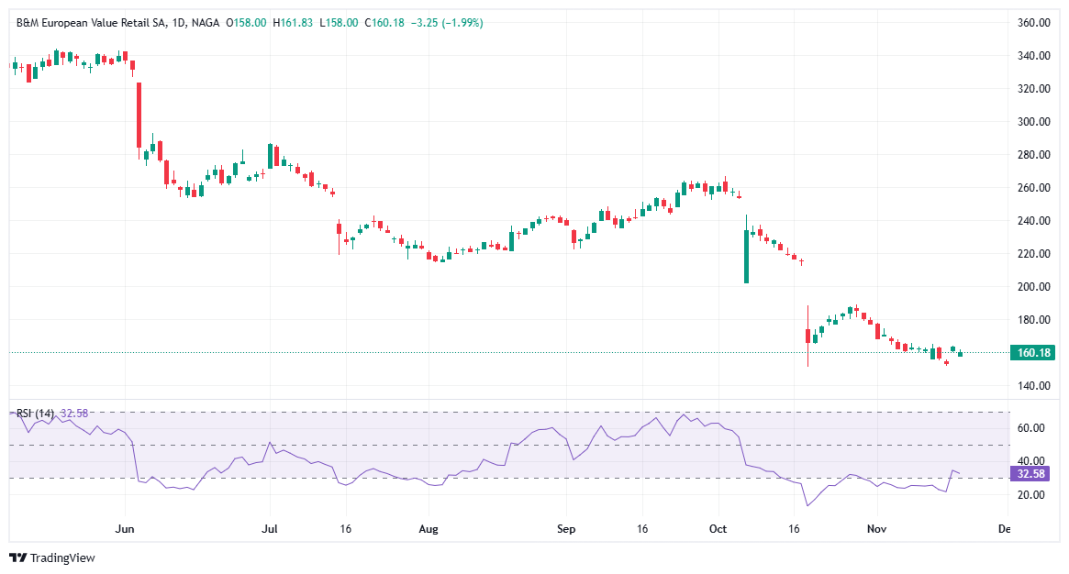This screenshot has height=574, width=1069.
Task: Click the Nov label on the time axis
Action: [876, 529]
